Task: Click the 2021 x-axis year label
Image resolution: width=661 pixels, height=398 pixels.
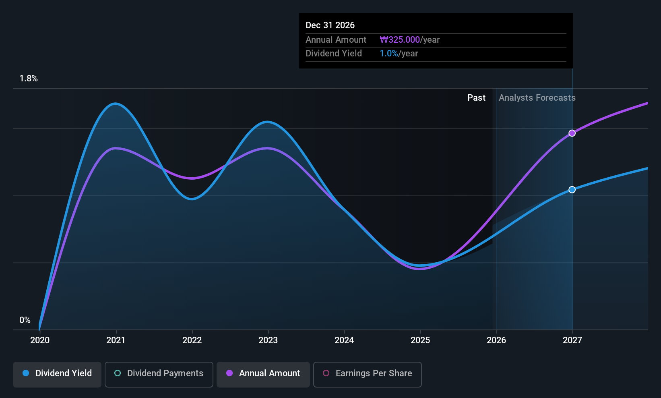Action: (116, 340)
